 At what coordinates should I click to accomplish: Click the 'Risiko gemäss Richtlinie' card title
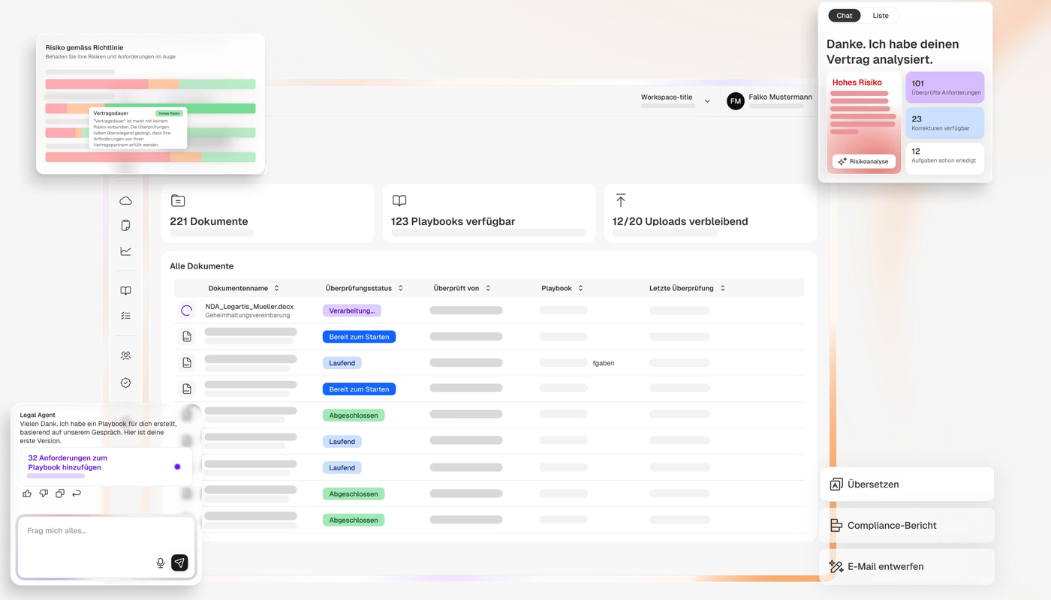coord(84,47)
